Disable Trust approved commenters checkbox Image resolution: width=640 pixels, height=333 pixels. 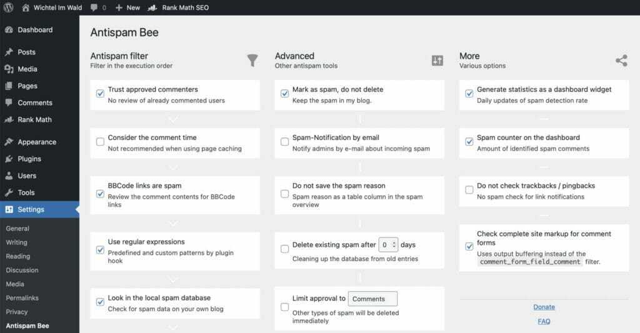[100, 94]
